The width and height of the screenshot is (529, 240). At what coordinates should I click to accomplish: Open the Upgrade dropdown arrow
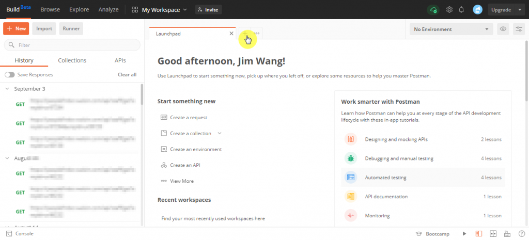tap(519, 10)
